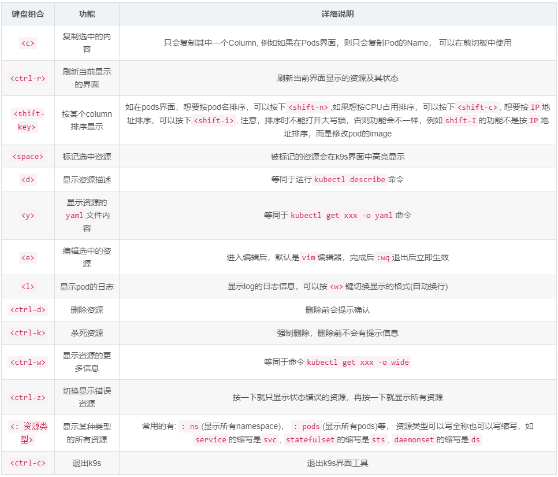Click the '复制选中的内容' function cell
558x477 pixels.
[87, 43]
